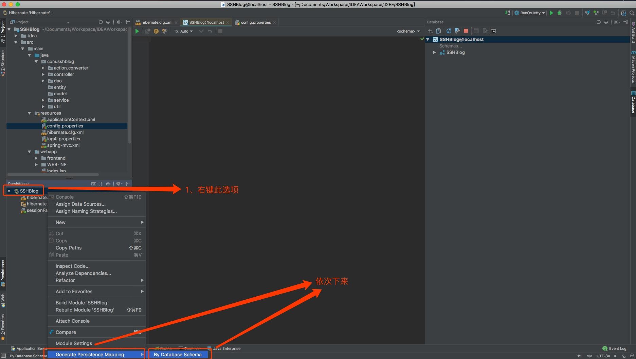Hide the Database panel with the arrow icon
The image size is (636, 359).
click(x=626, y=22)
